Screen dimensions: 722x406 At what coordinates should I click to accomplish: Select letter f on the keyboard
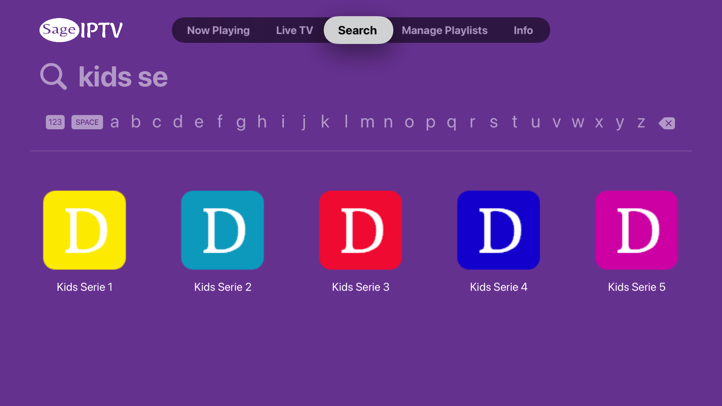tap(220, 122)
